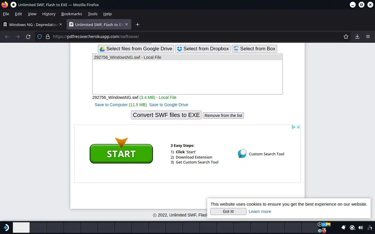Open the View menu
The height and width of the screenshot is (234, 375).
tap(32, 14)
